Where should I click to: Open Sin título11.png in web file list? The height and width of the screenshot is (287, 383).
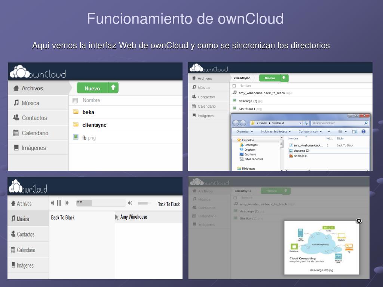click(250, 109)
